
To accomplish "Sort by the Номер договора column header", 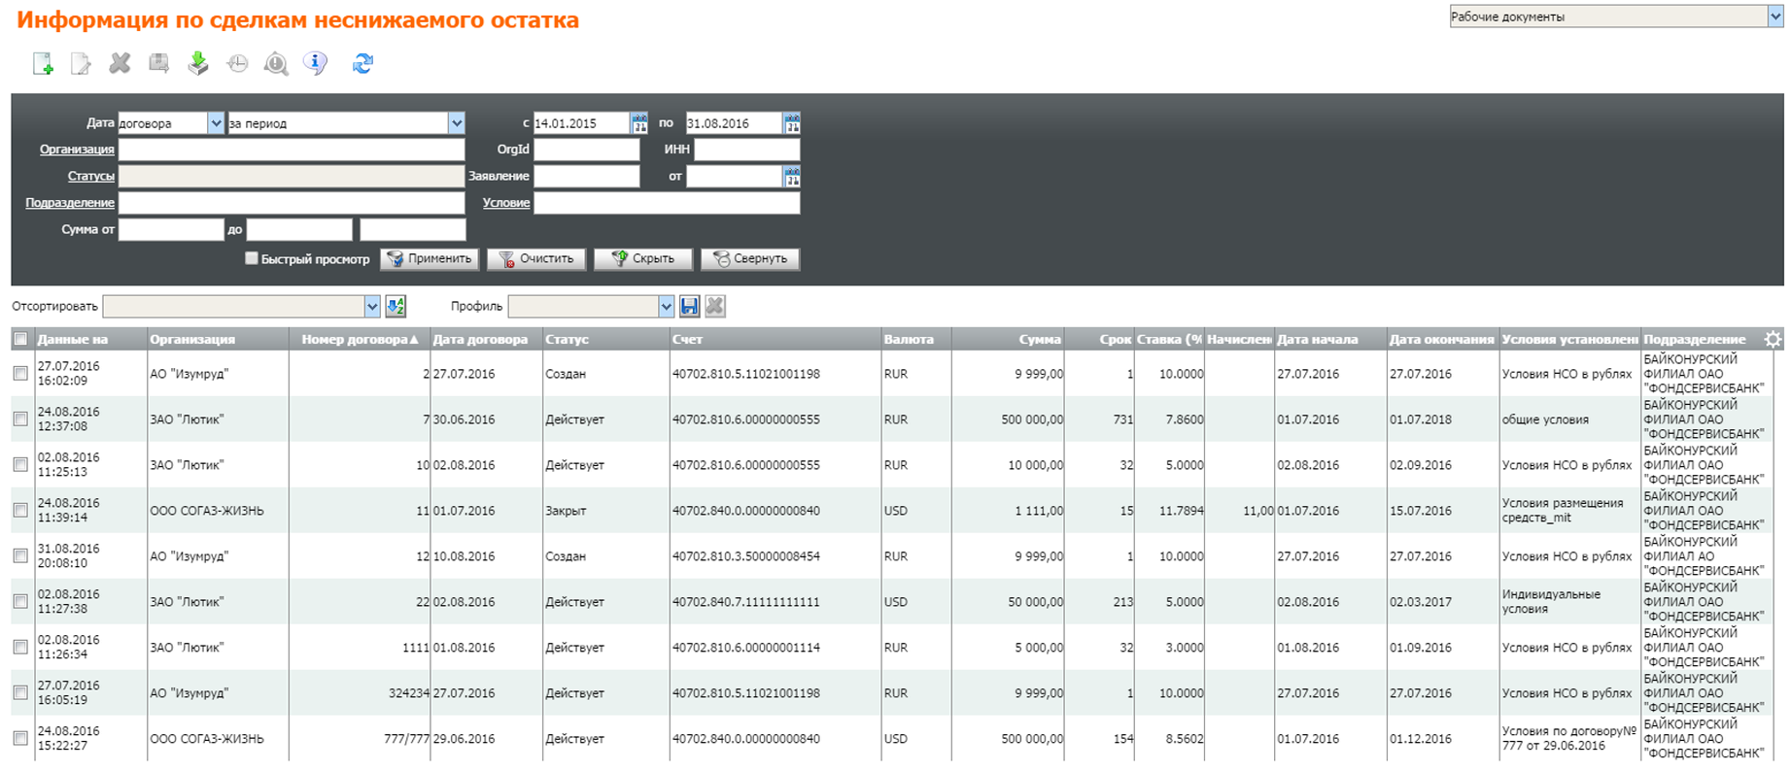I will coord(360,340).
